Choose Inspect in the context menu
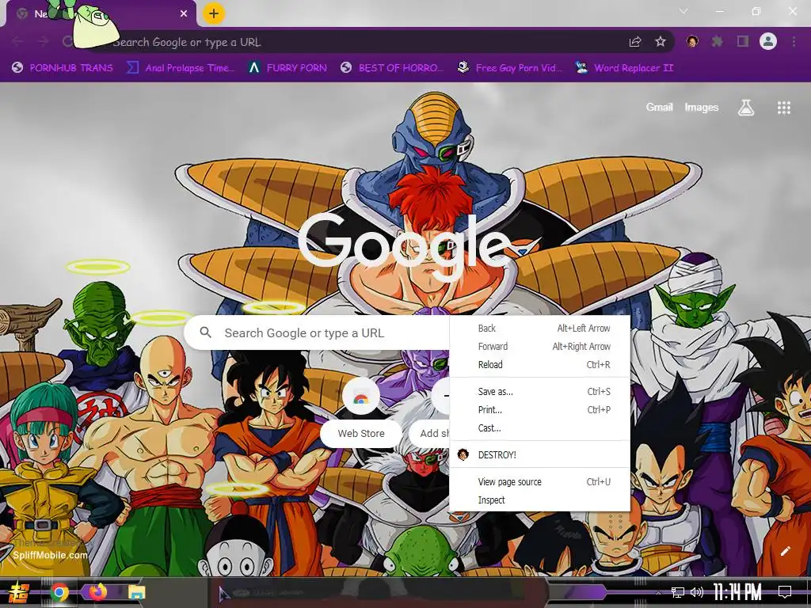This screenshot has height=608, width=811. click(x=540, y=500)
